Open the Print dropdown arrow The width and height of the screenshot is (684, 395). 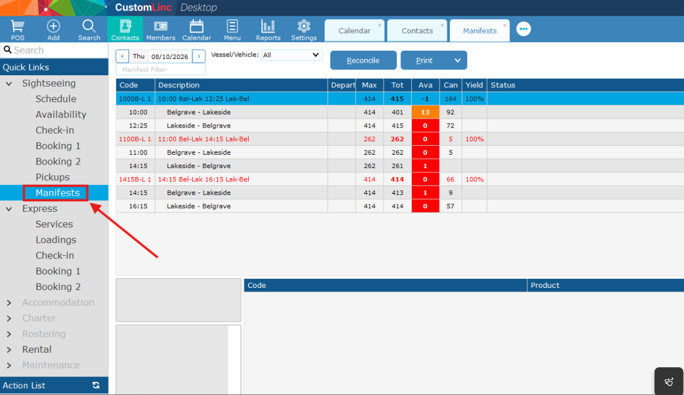point(457,60)
